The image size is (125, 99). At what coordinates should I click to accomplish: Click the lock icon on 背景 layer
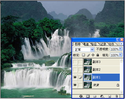pyautogui.click(x=118, y=85)
